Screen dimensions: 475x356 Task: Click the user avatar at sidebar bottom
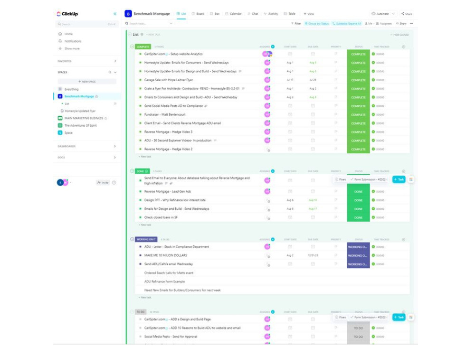pyautogui.click(x=60, y=183)
